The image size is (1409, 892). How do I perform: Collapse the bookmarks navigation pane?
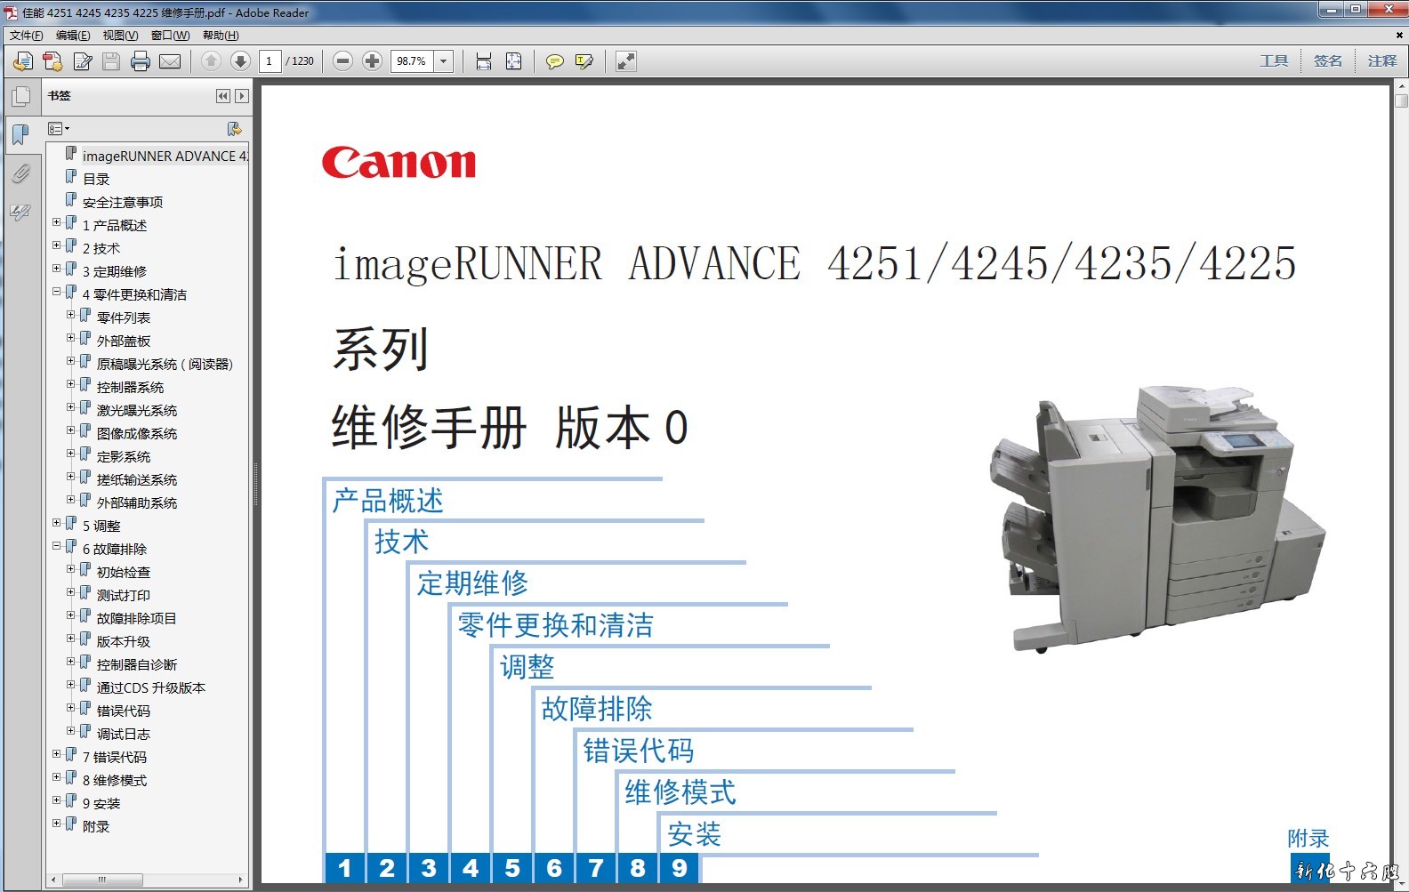coord(222,96)
